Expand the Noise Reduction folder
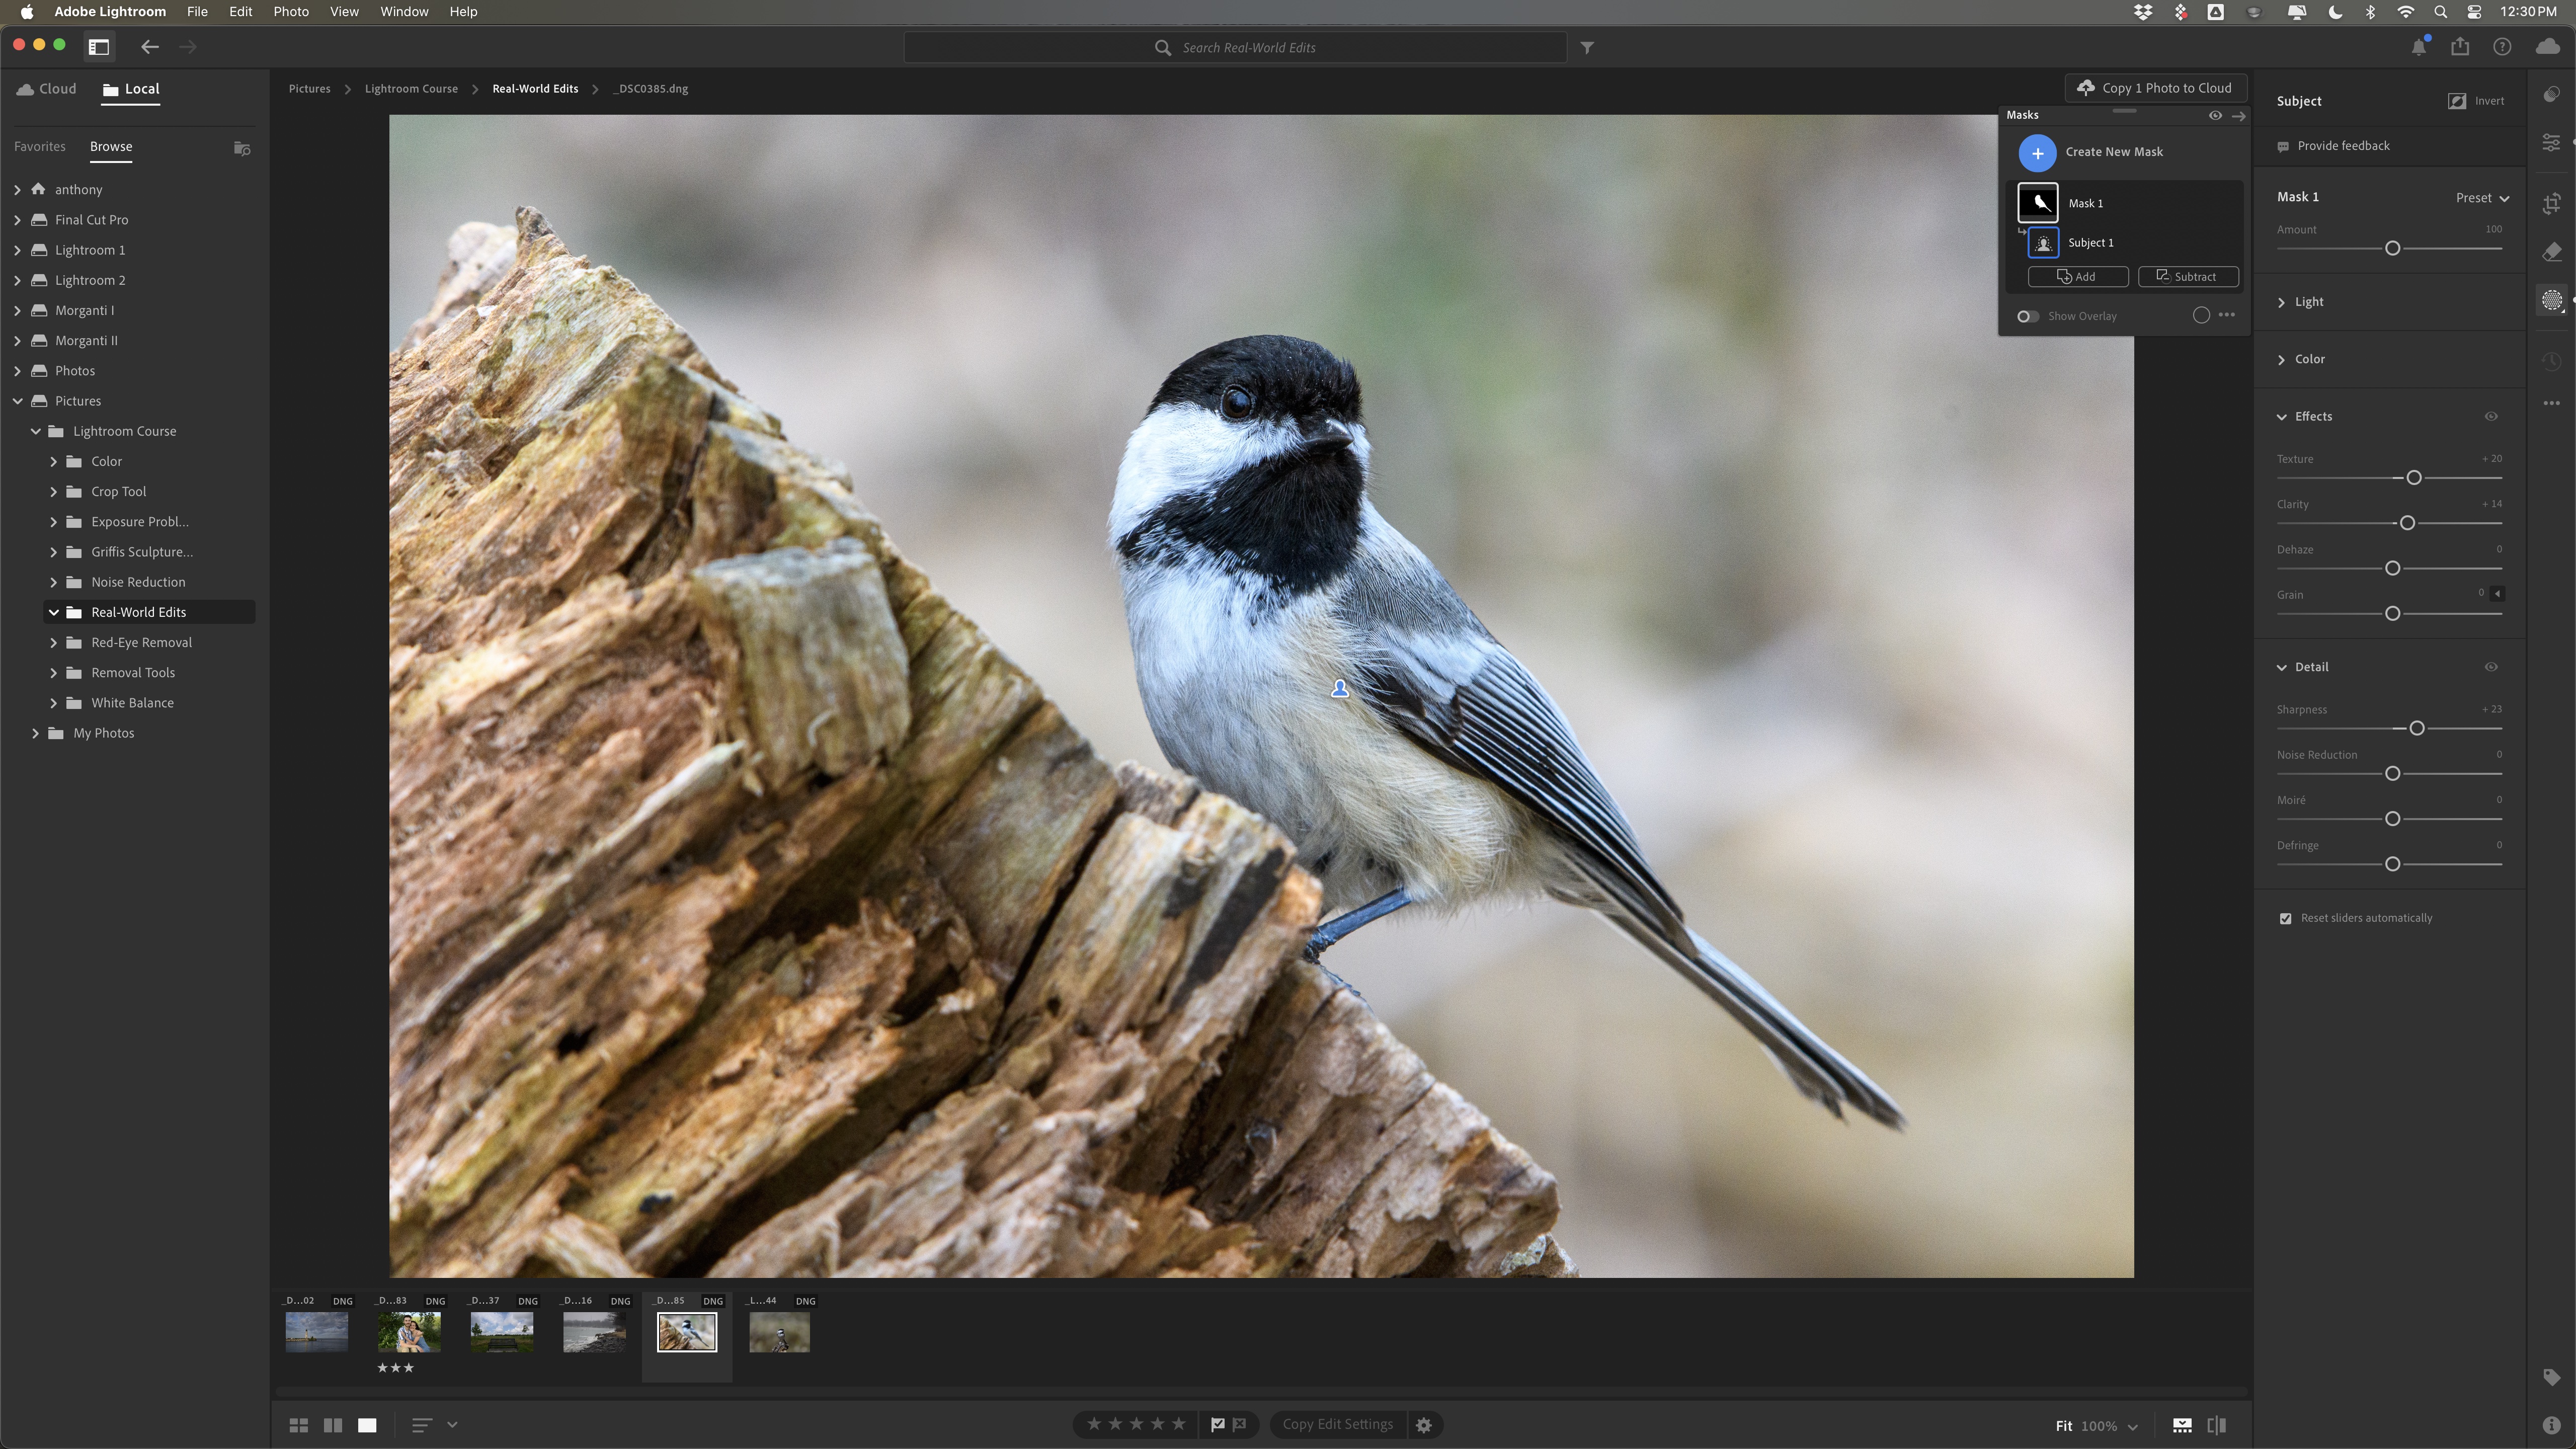This screenshot has width=2576, height=1449. tap(54, 582)
